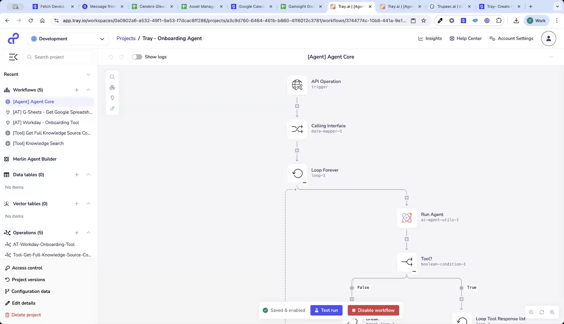
Task: Zoom in on the workflow canvas
Action: [x=552, y=312]
